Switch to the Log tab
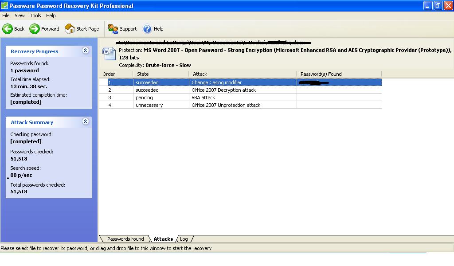Viewport: 454px width, 266px height. point(184,239)
